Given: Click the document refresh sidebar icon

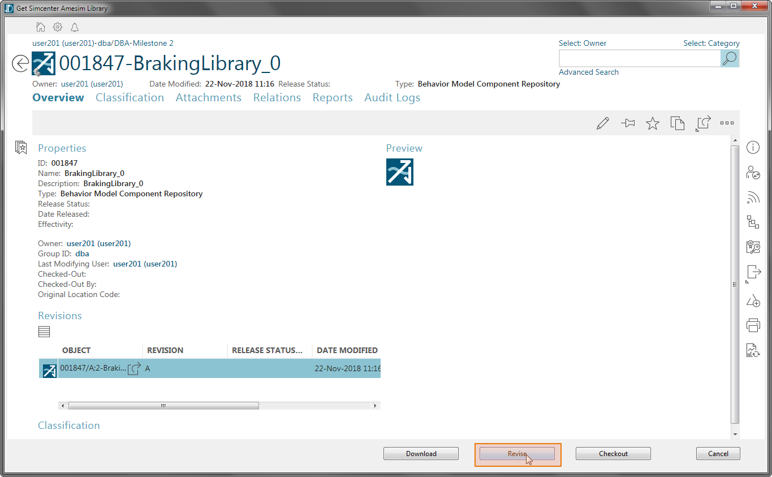Looking at the screenshot, I should point(753,350).
